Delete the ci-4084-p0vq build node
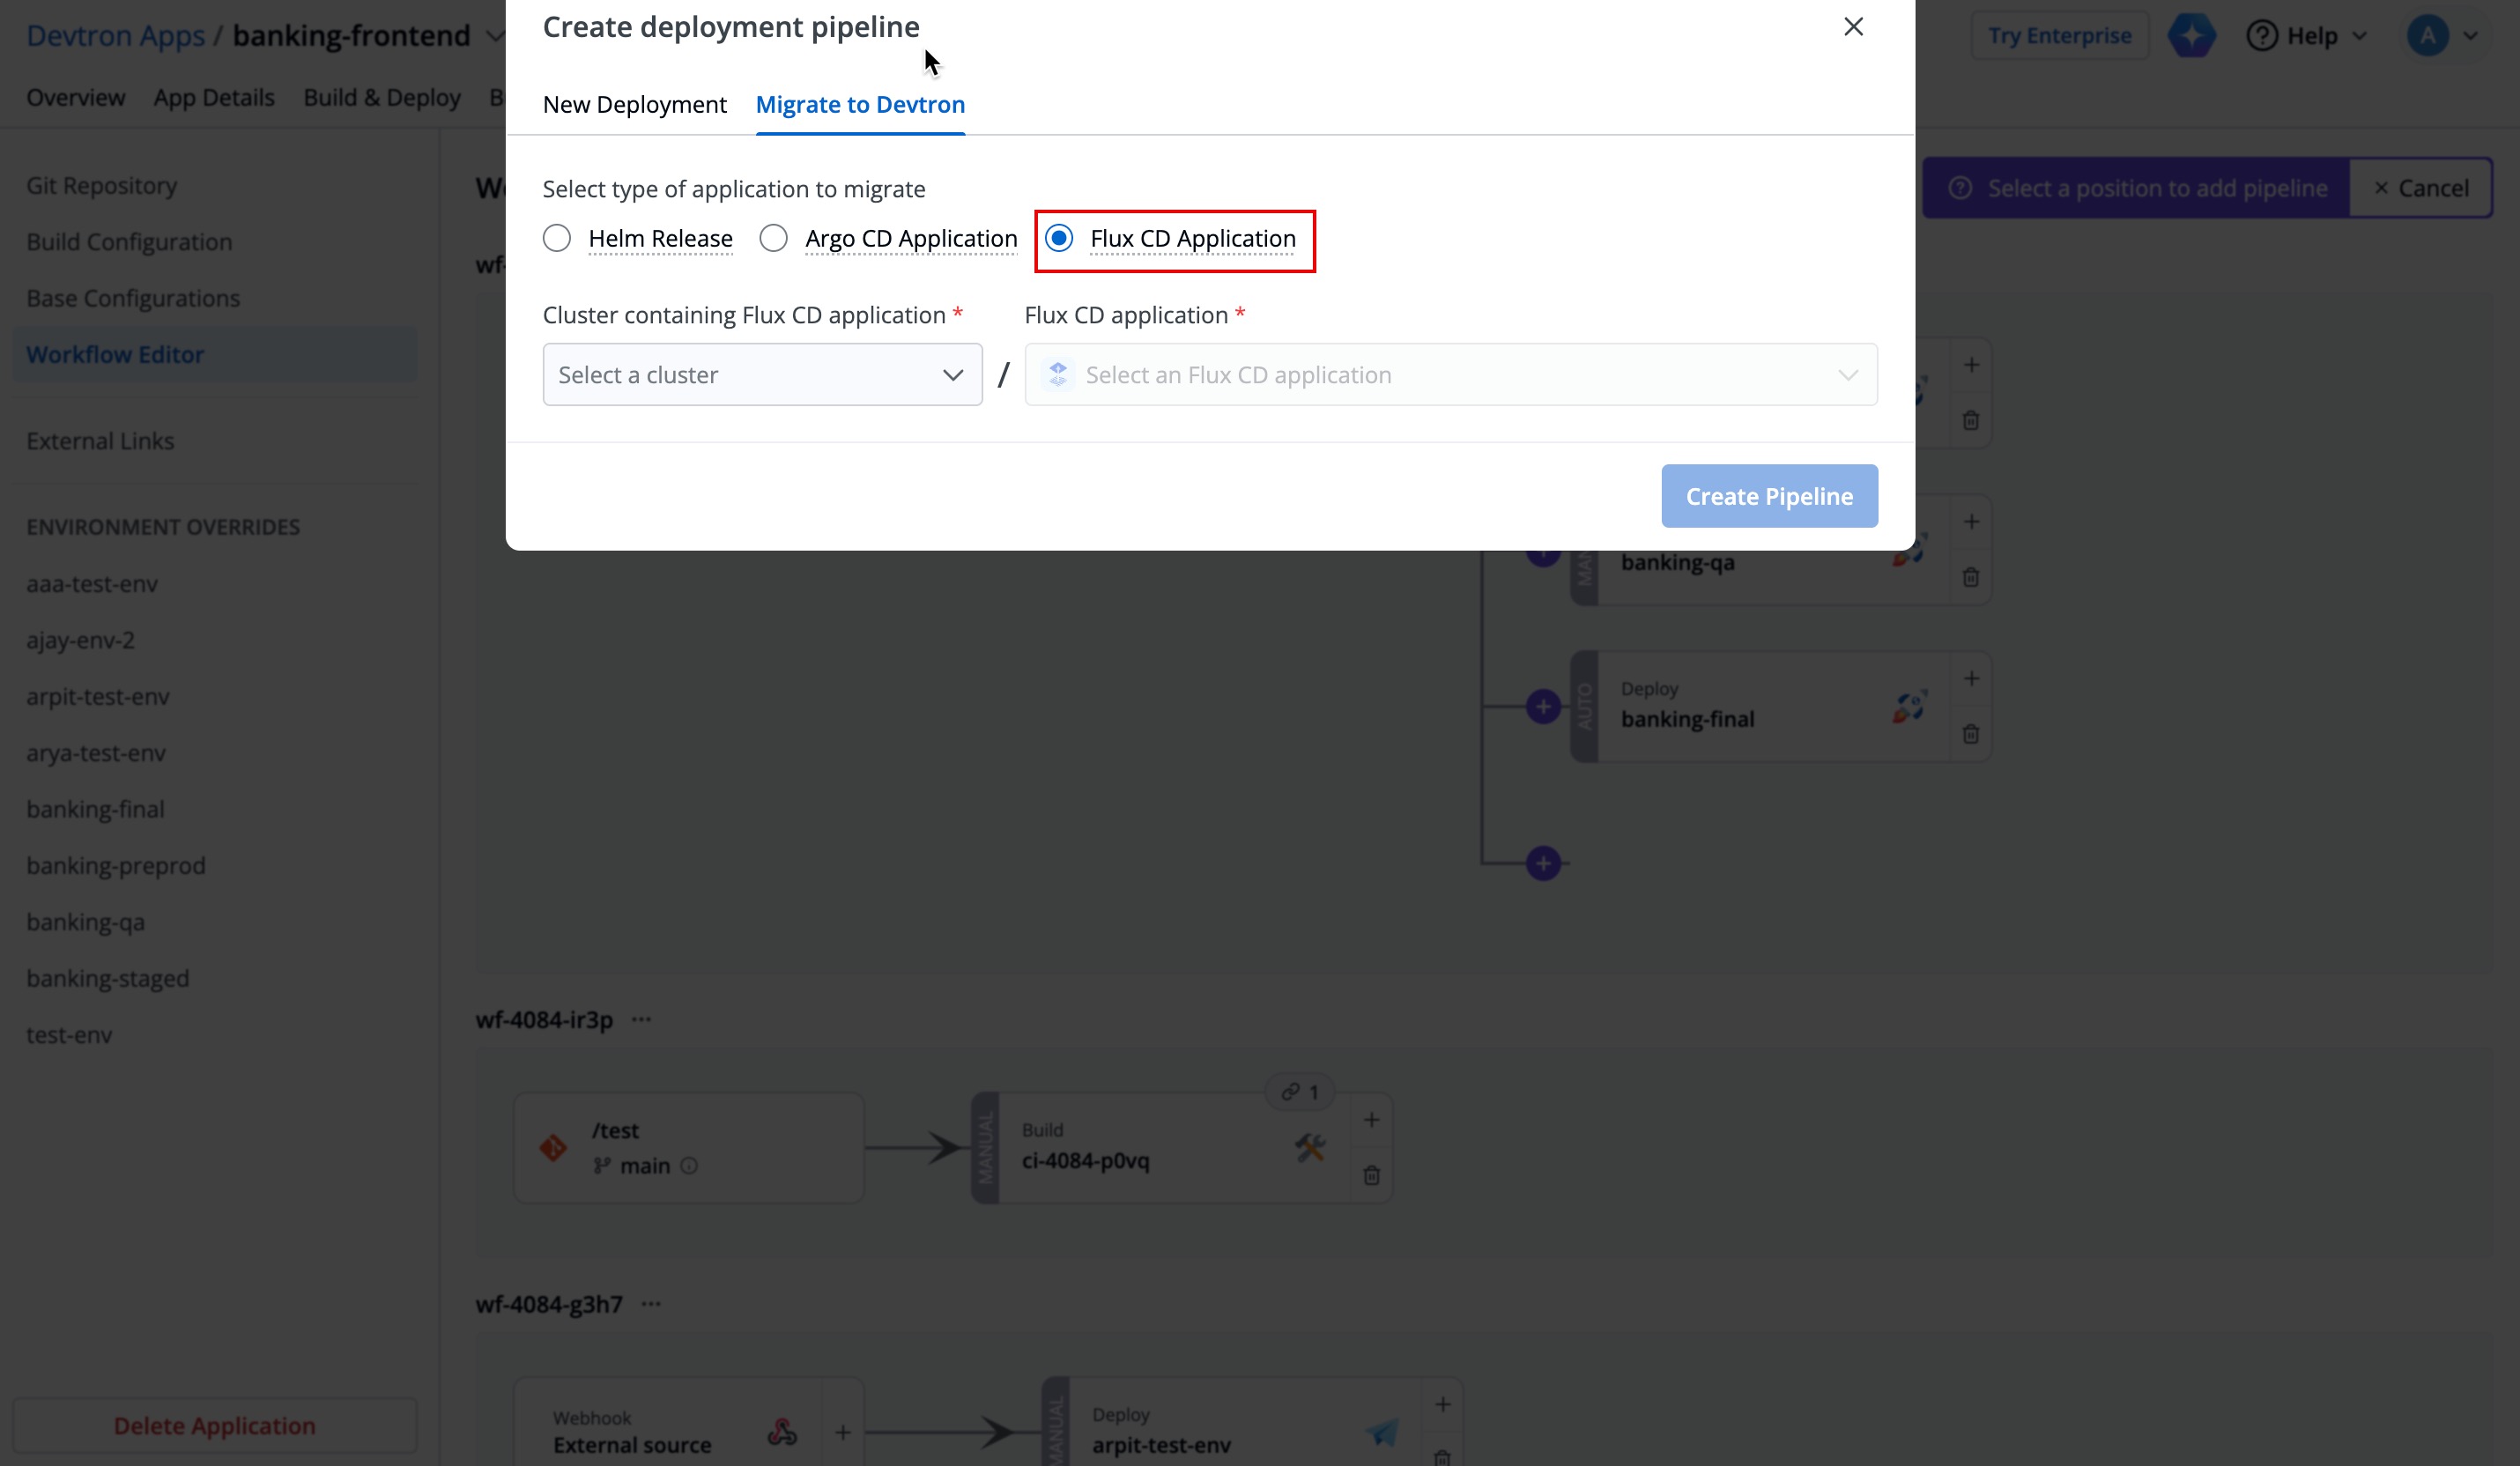Viewport: 2520px width, 1466px height. (x=1371, y=1176)
